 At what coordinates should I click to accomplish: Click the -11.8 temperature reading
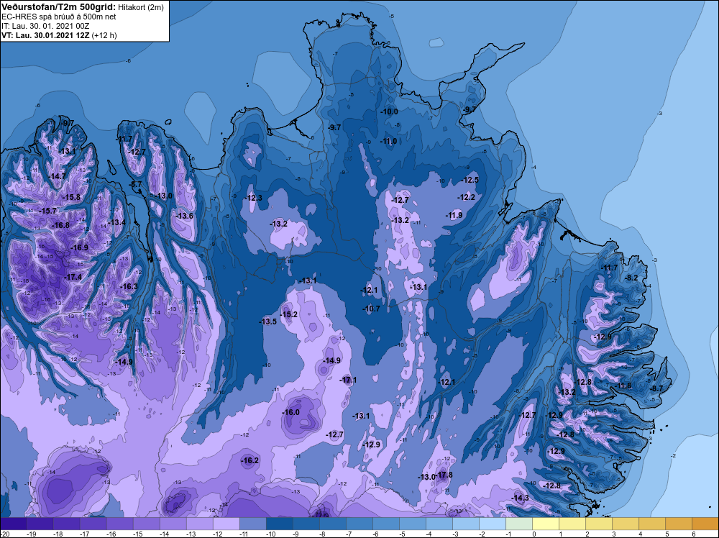[x=623, y=386]
